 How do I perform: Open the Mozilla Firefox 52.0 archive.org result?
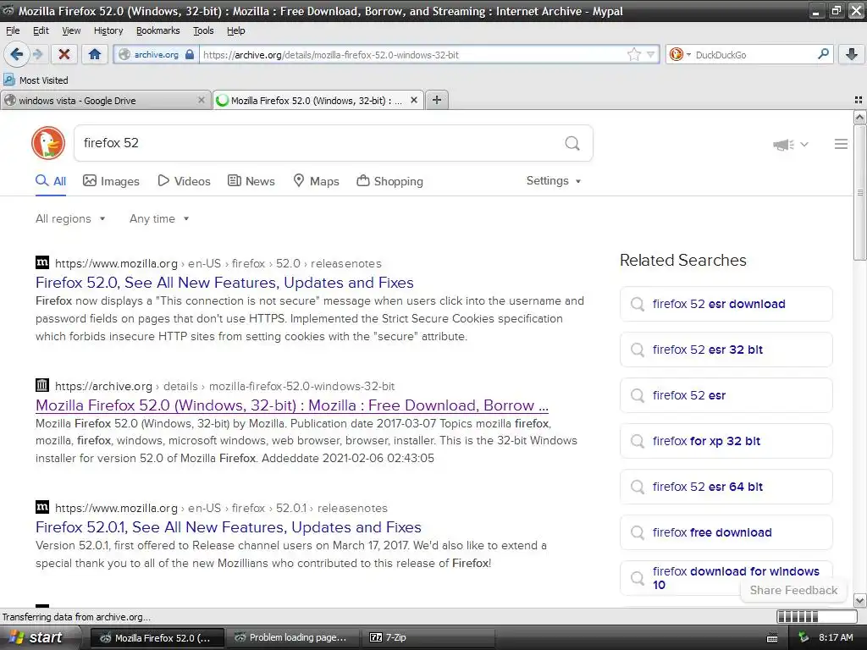292,405
